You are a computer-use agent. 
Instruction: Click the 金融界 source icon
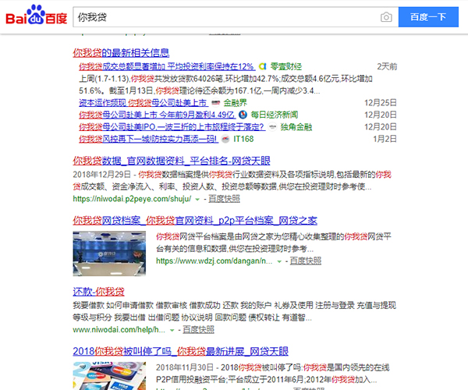[x=216, y=103]
